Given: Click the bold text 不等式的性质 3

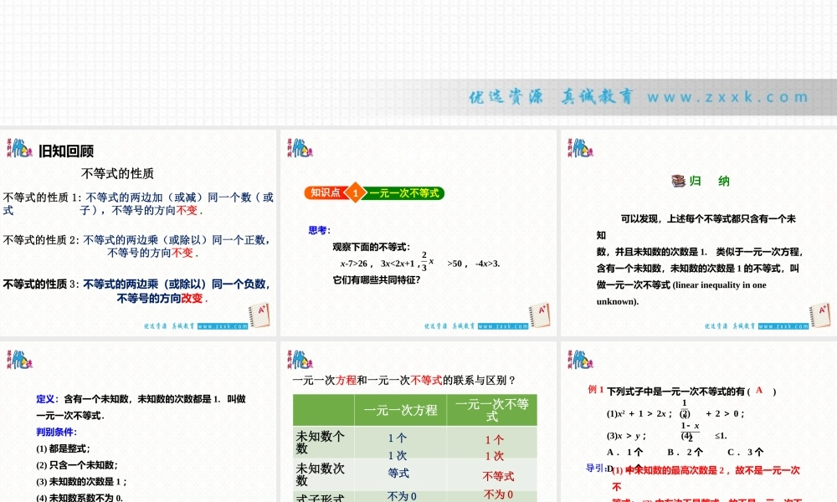Looking at the screenshot, I should tap(40, 284).
